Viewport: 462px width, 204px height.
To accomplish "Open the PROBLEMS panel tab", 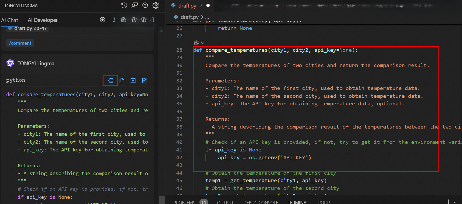I will pos(184,202).
